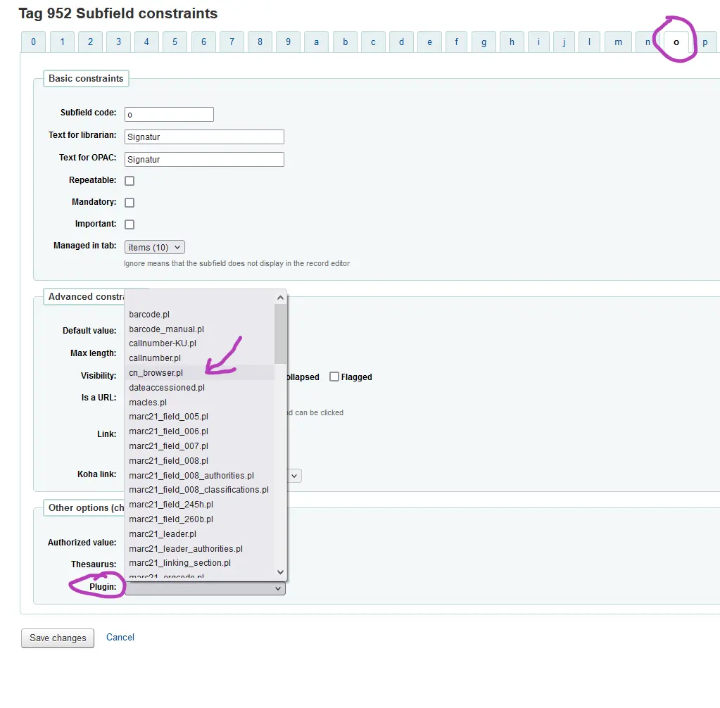Open the Koha link dropdown arrow
Screen dimensions: 720x708
[x=294, y=476]
